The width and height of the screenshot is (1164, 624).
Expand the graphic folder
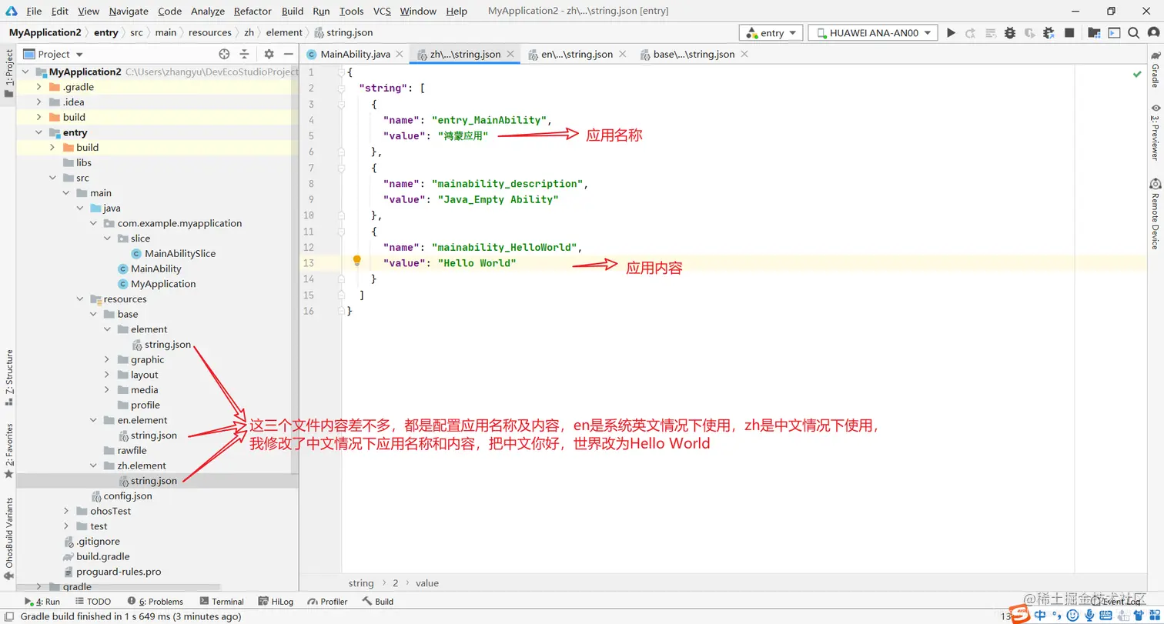coord(107,359)
